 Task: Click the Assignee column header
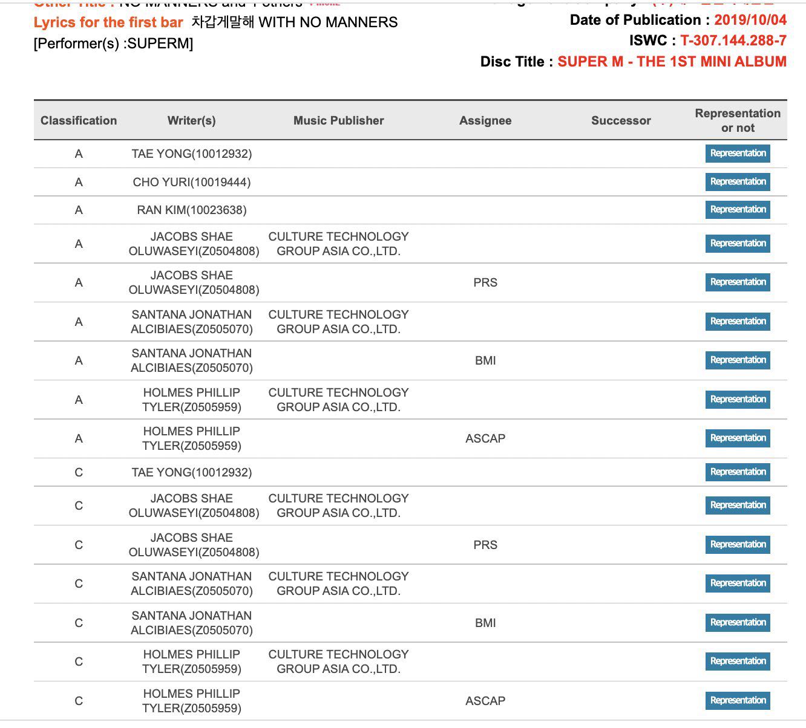(485, 120)
